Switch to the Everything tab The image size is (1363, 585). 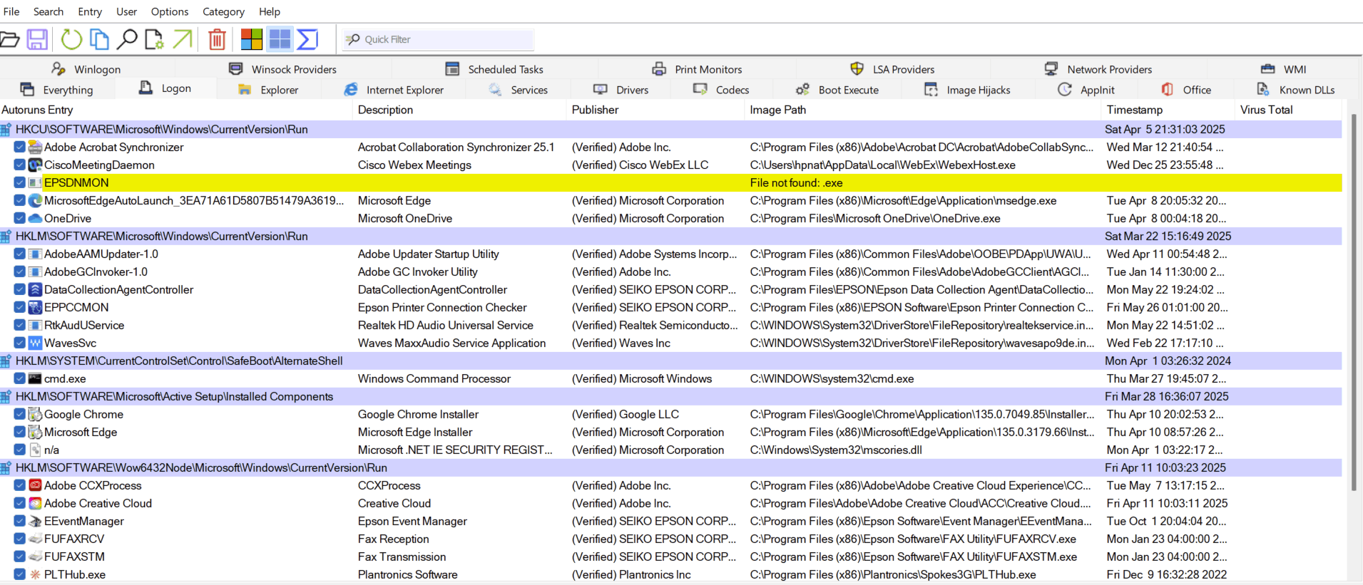pyautogui.click(x=57, y=90)
